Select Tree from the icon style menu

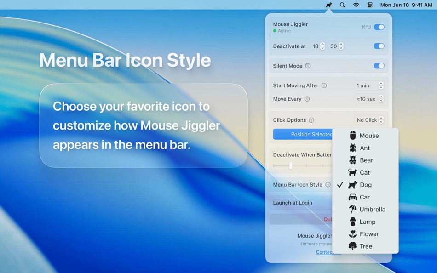365,246
